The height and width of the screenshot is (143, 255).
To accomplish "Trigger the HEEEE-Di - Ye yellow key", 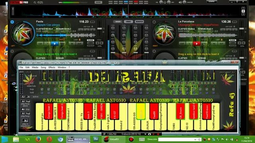I will tap(82, 125).
